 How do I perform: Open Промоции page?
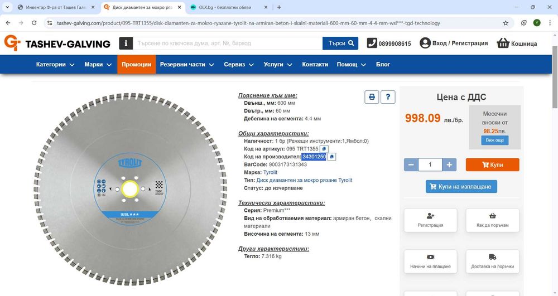(136, 64)
